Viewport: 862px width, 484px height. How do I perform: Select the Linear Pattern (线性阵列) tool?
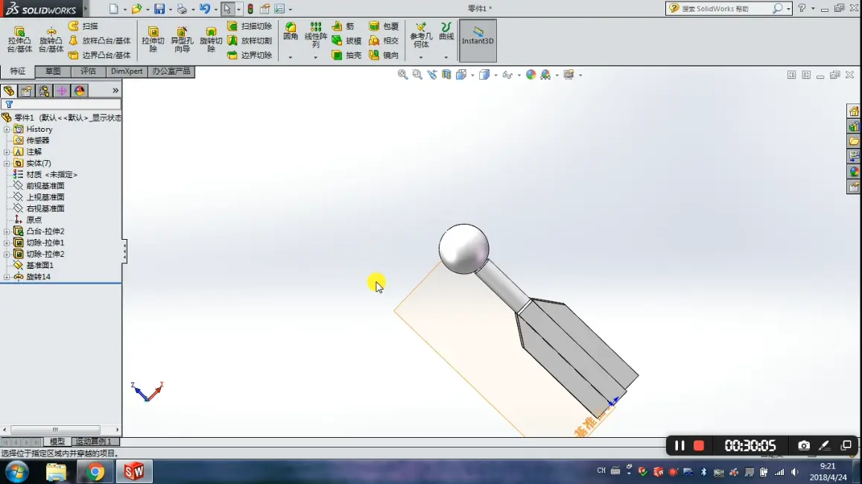click(316, 35)
